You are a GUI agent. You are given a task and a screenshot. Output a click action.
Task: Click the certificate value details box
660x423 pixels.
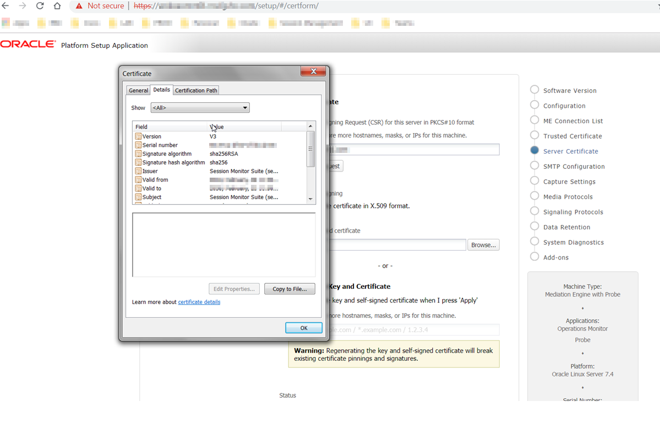click(x=223, y=245)
